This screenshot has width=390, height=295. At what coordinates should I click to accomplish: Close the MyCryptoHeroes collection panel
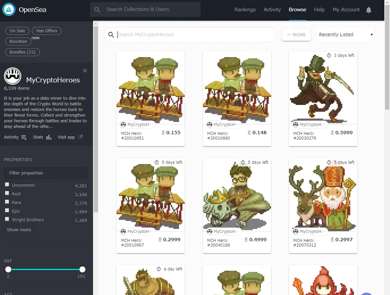click(x=85, y=71)
